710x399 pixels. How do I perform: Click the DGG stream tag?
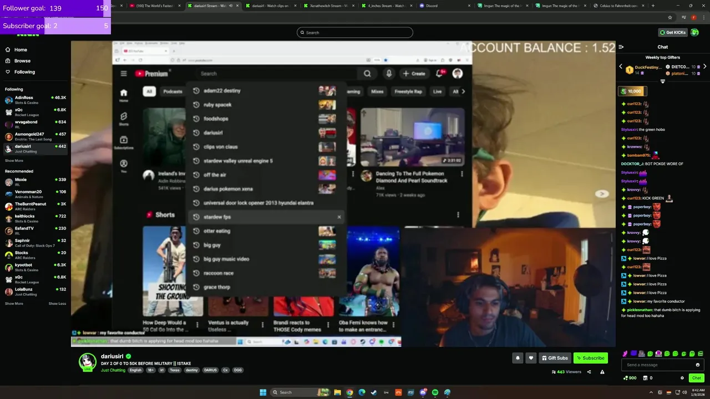(237, 370)
